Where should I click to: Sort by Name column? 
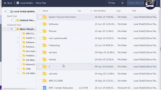(46, 11)
